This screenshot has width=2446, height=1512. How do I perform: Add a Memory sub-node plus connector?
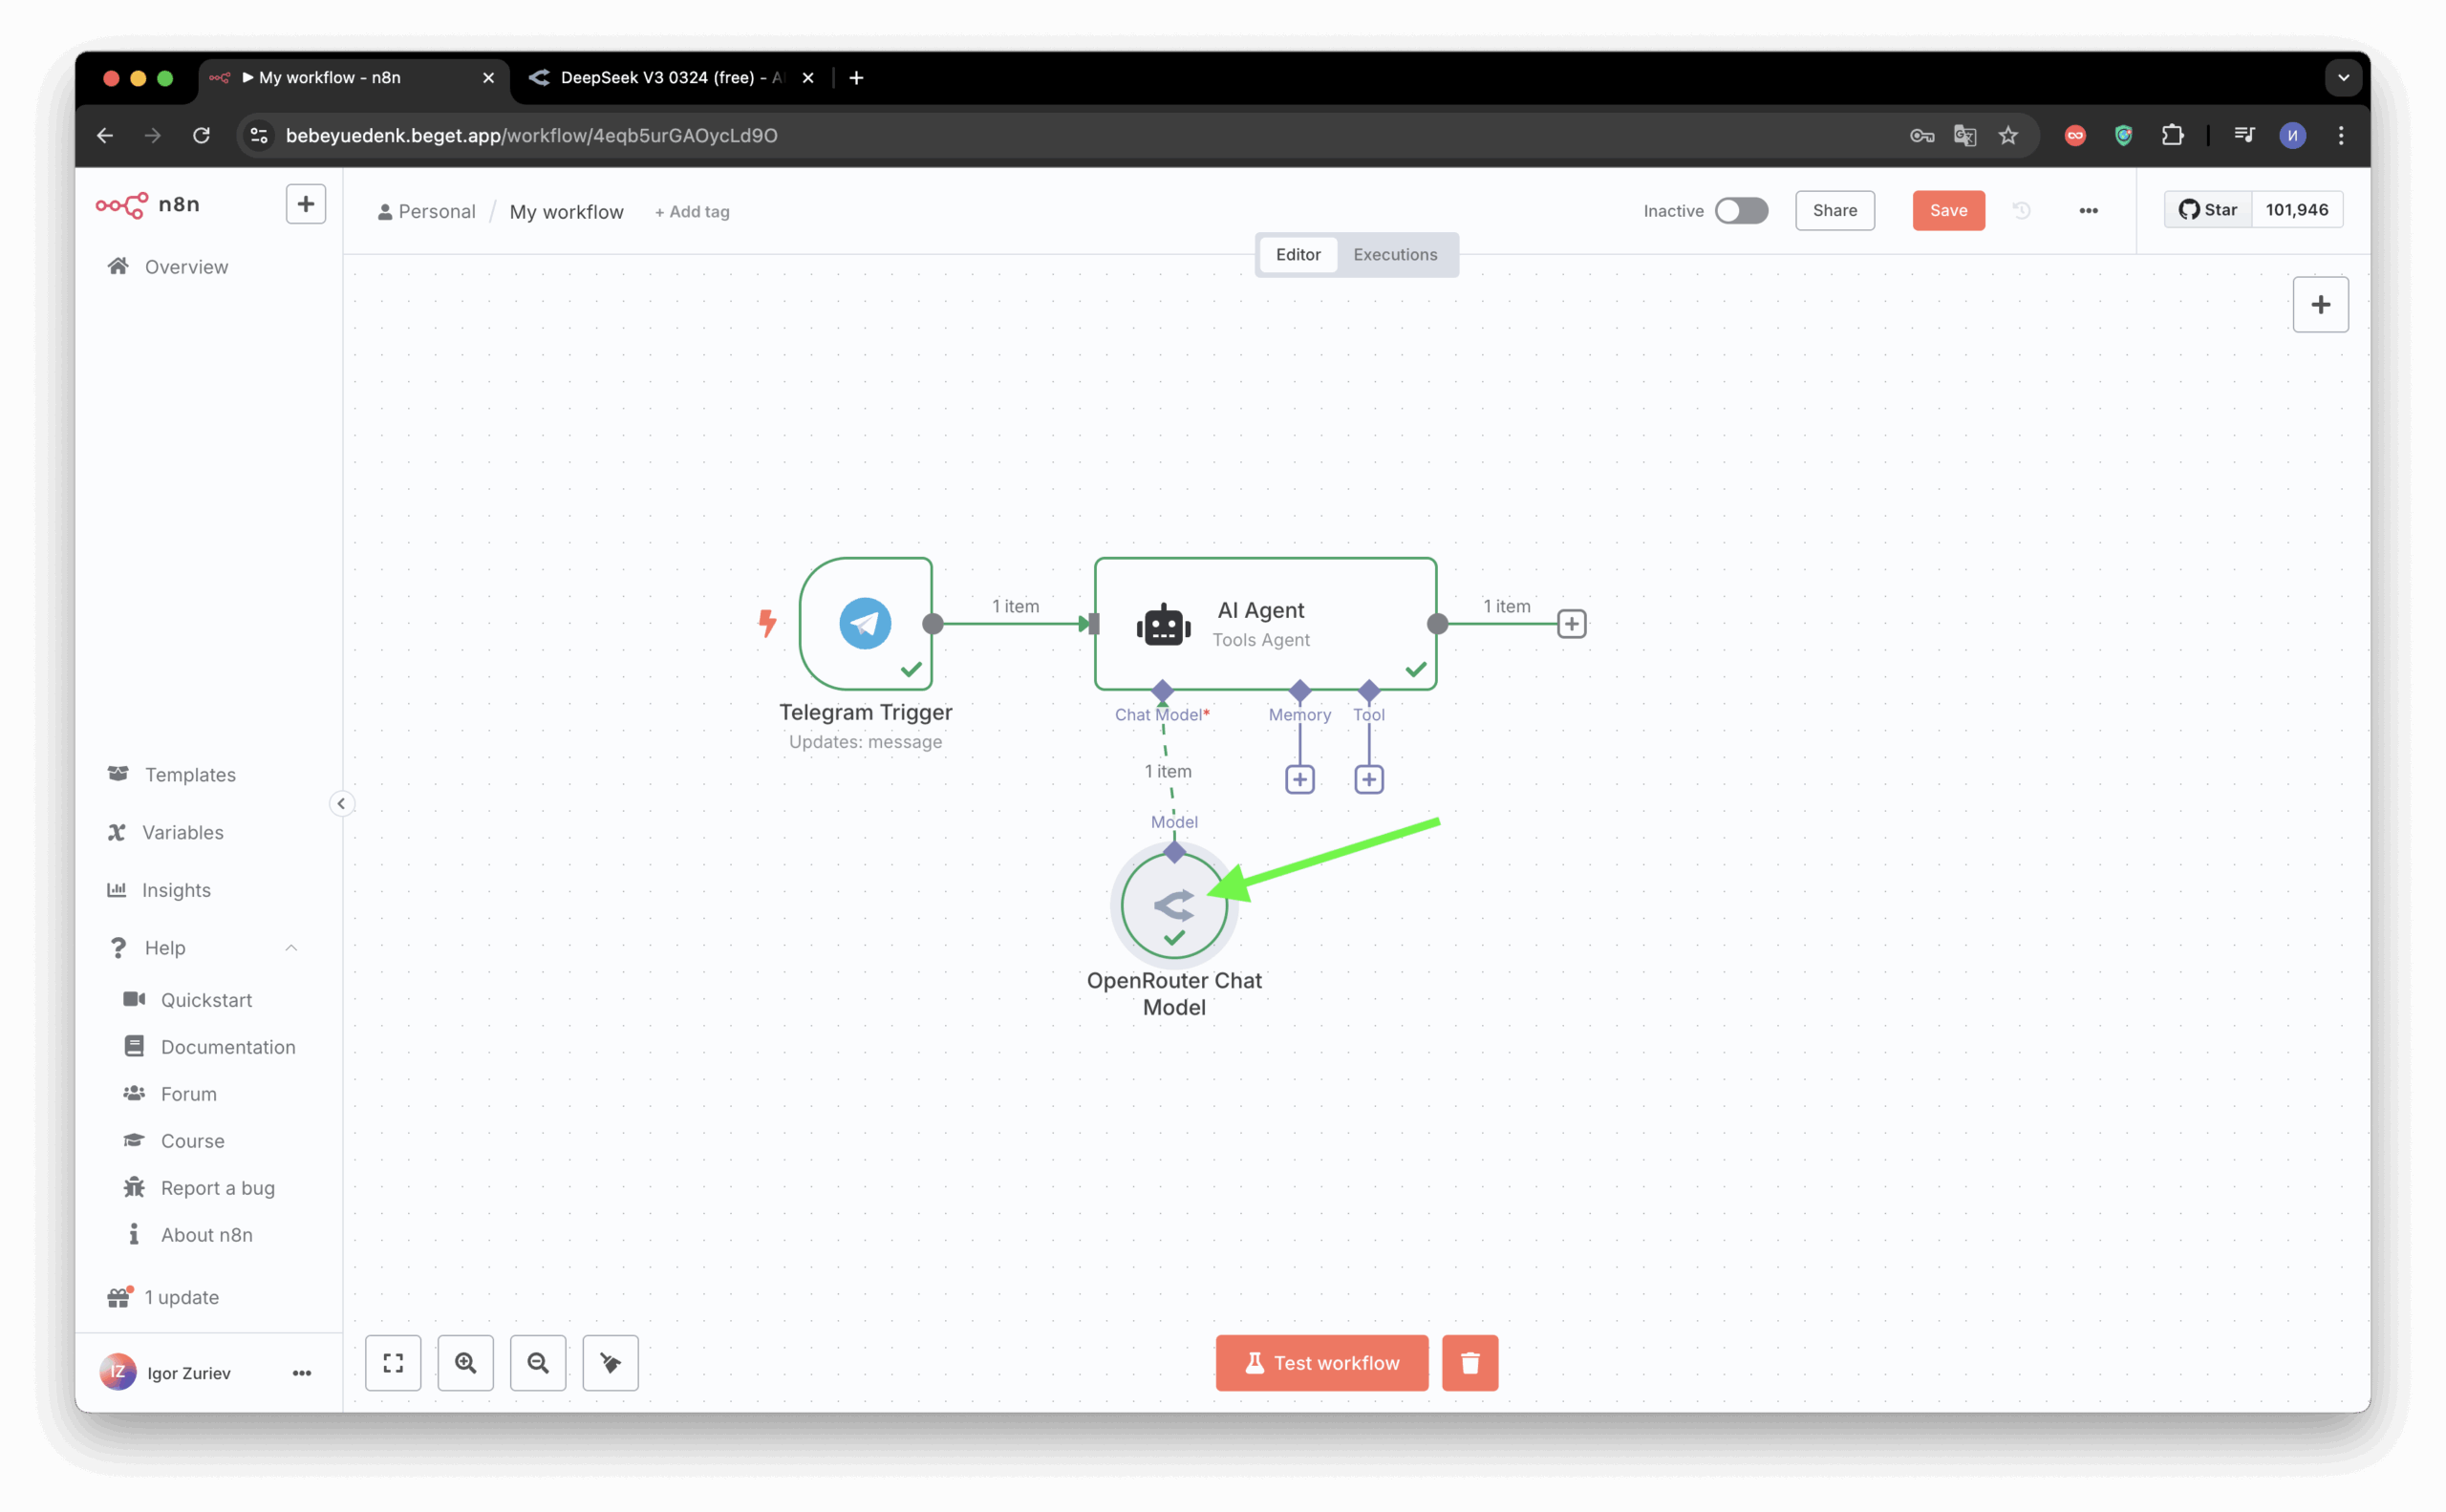point(1299,779)
